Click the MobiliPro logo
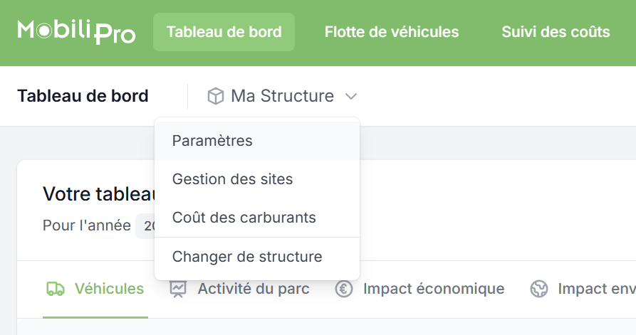636x335 pixels. (76, 32)
